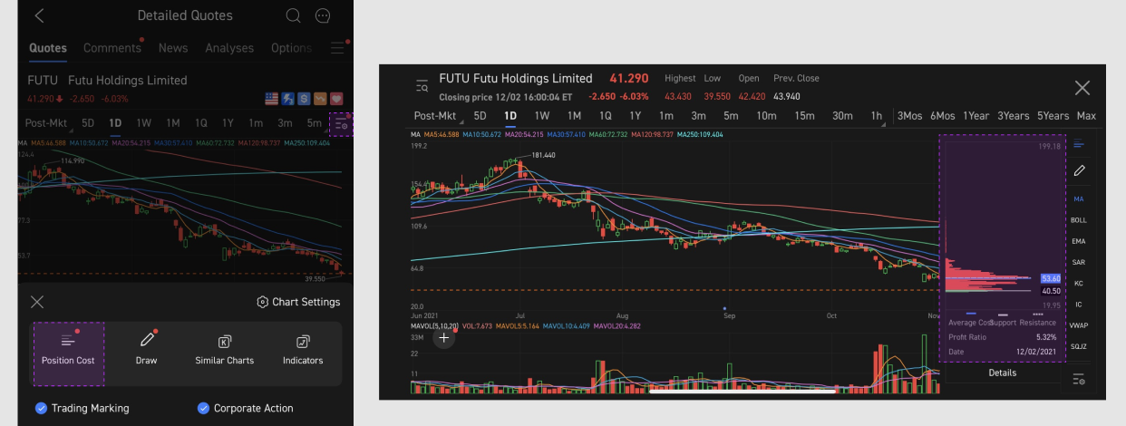1126x426 pixels.
Task: Enable SQJZ indicator
Action: 1079,346
